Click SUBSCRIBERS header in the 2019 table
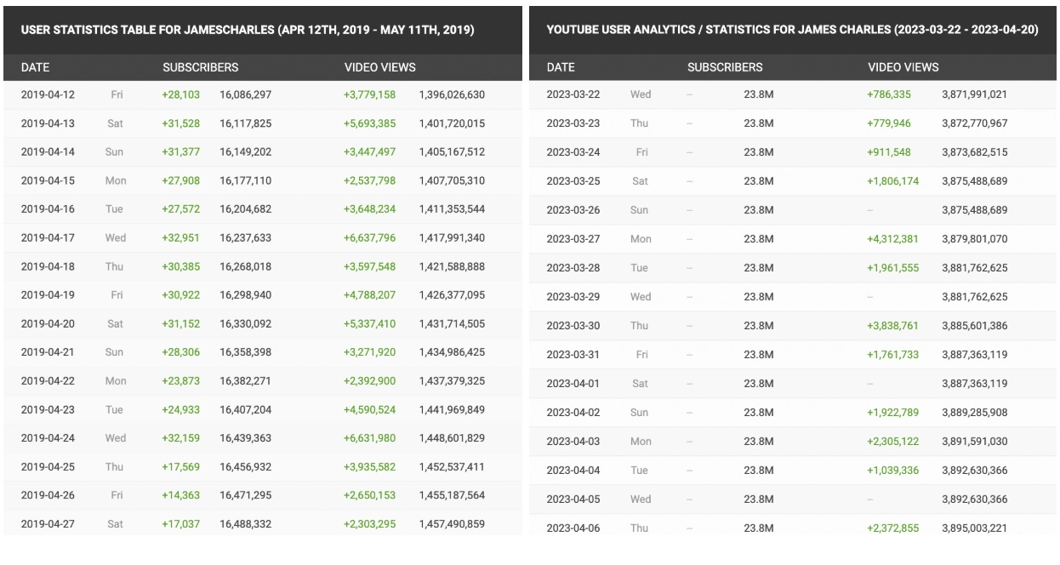The image size is (1060, 565). tap(200, 67)
